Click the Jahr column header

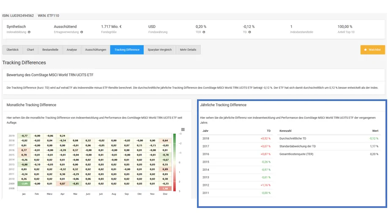[x=205, y=131]
